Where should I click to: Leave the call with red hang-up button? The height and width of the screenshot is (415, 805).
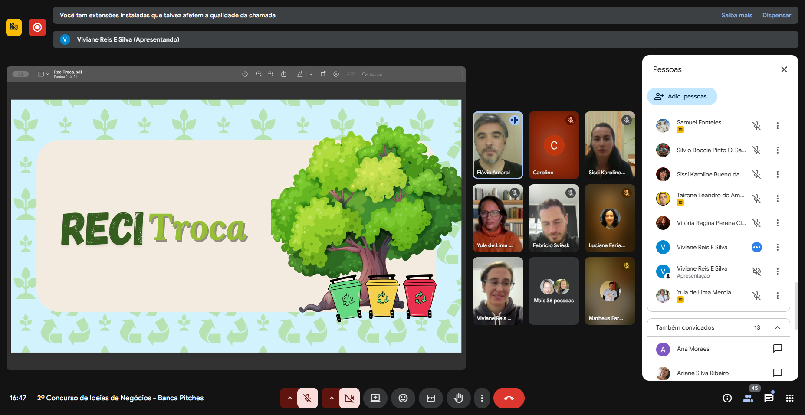click(509, 398)
